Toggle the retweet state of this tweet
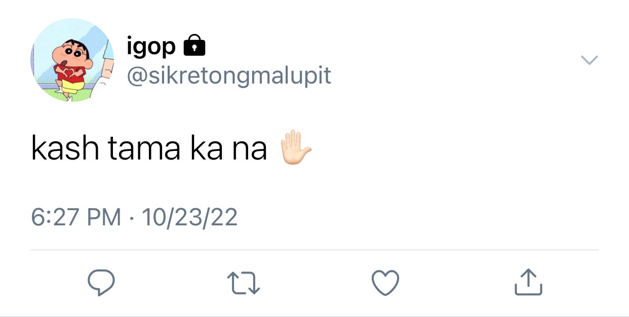The height and width of the screenshot is (317, 629). (244, 283)
